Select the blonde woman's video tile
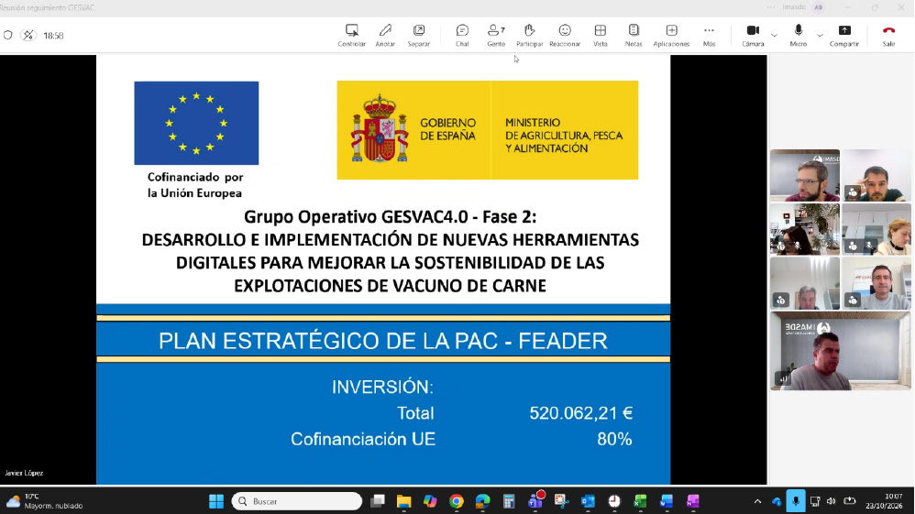This screenshot has height=514, width=915. coord(876,229)
